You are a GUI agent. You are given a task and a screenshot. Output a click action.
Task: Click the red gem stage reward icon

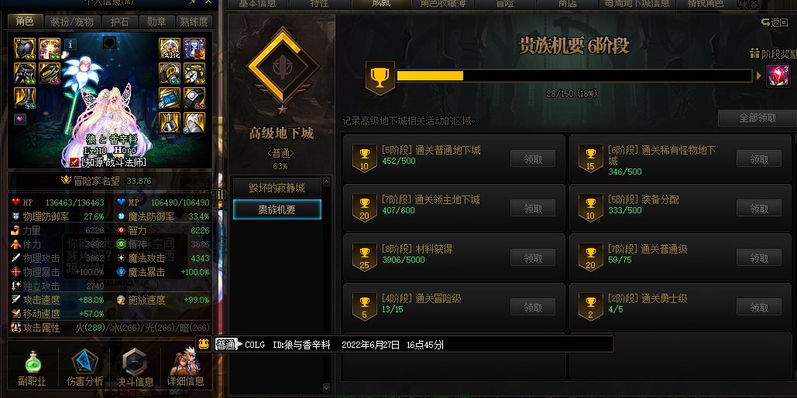778,76
